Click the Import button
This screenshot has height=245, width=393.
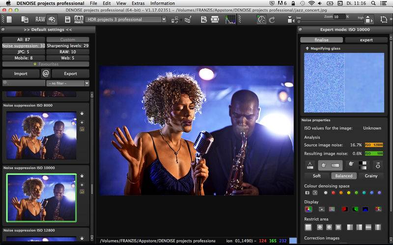[x=21, y=73]
